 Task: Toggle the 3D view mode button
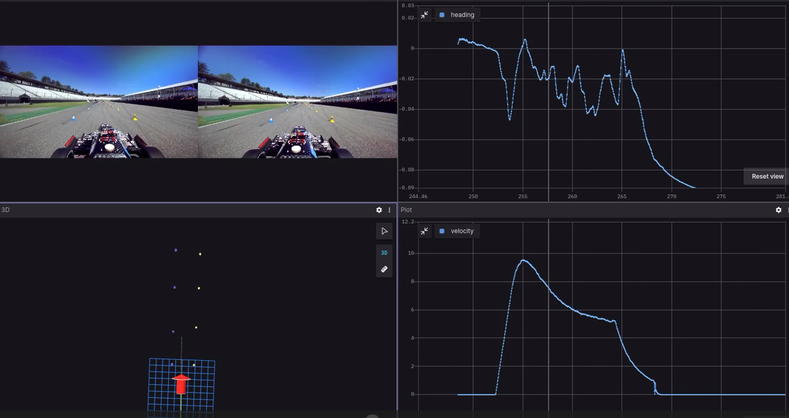[384, 253]
